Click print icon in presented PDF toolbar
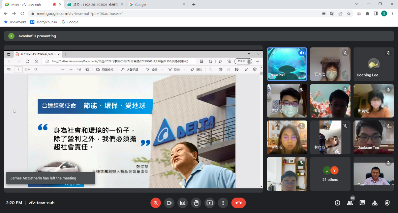This screenshot has height=213, width=398. [x=221, y=69]
